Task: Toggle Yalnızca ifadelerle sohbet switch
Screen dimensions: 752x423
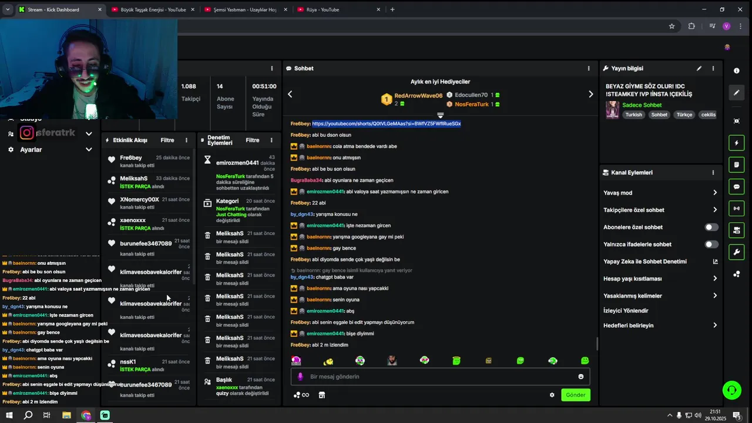Action: [711, 244]
